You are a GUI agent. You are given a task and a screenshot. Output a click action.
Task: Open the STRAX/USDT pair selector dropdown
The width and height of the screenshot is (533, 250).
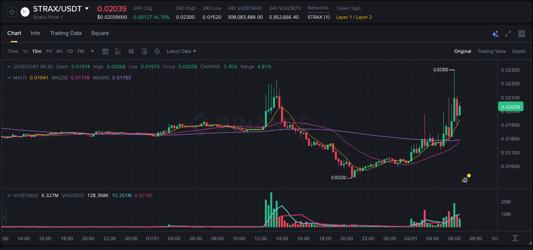point(87,8)
